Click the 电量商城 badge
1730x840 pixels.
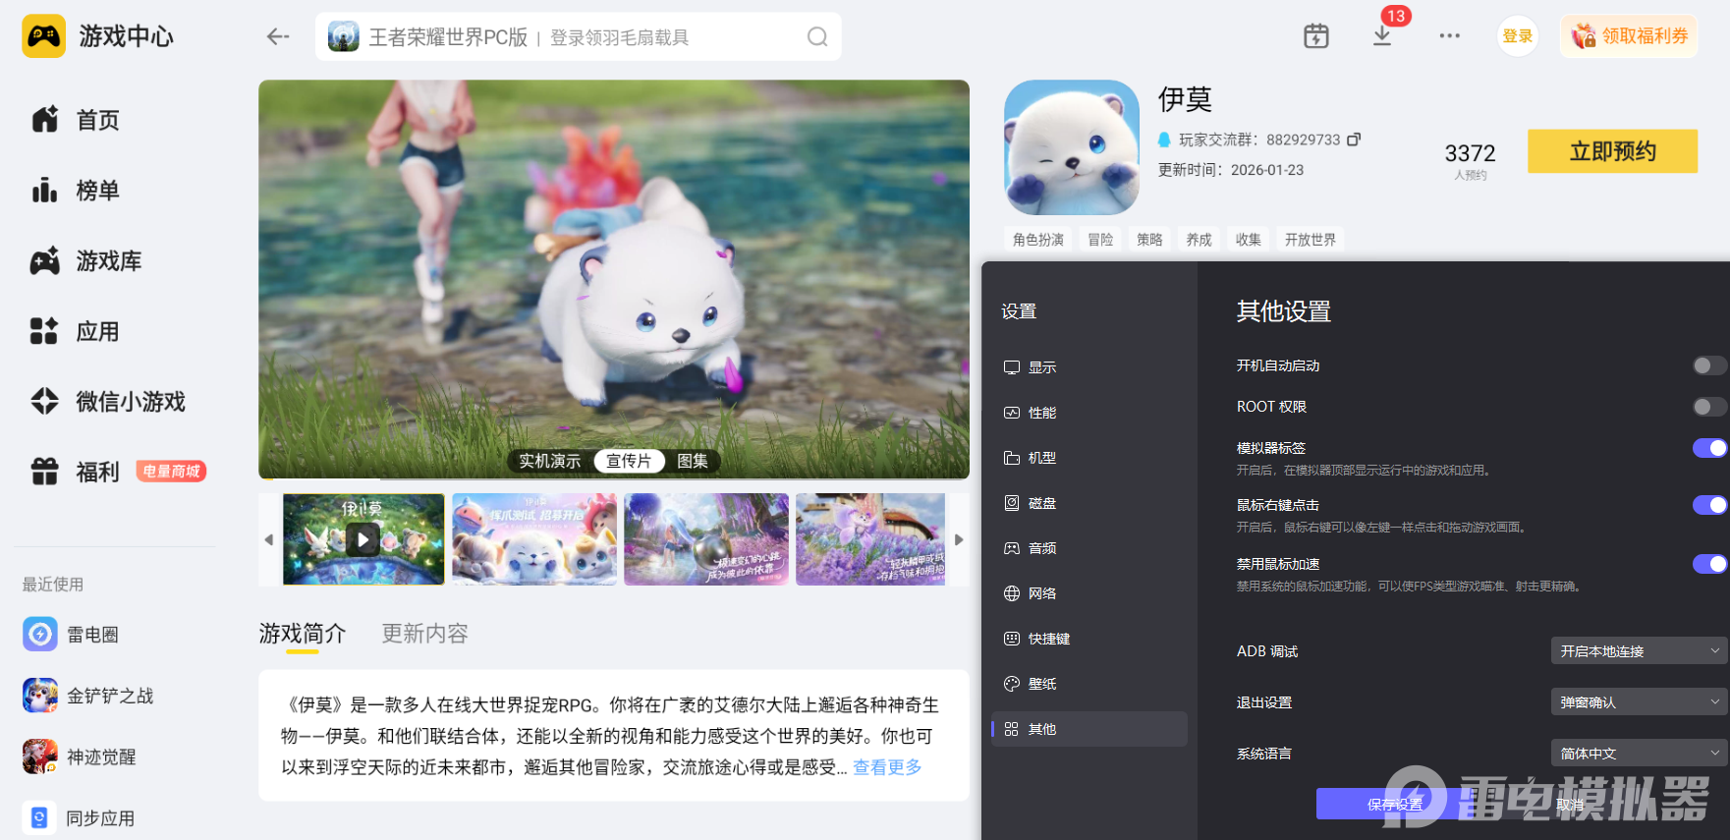[x=171, y=472]
